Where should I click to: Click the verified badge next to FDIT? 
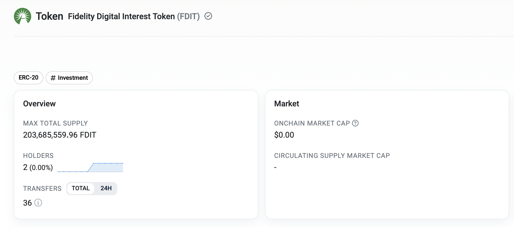(x=208, y=16)
